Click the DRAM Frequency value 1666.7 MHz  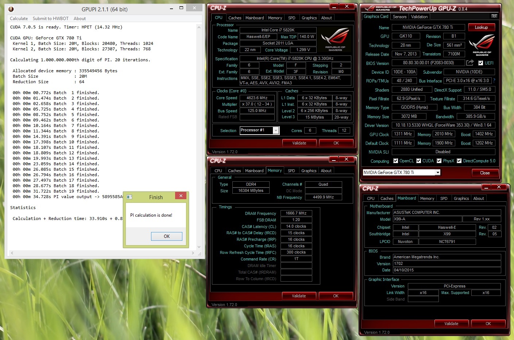(296, 213)
